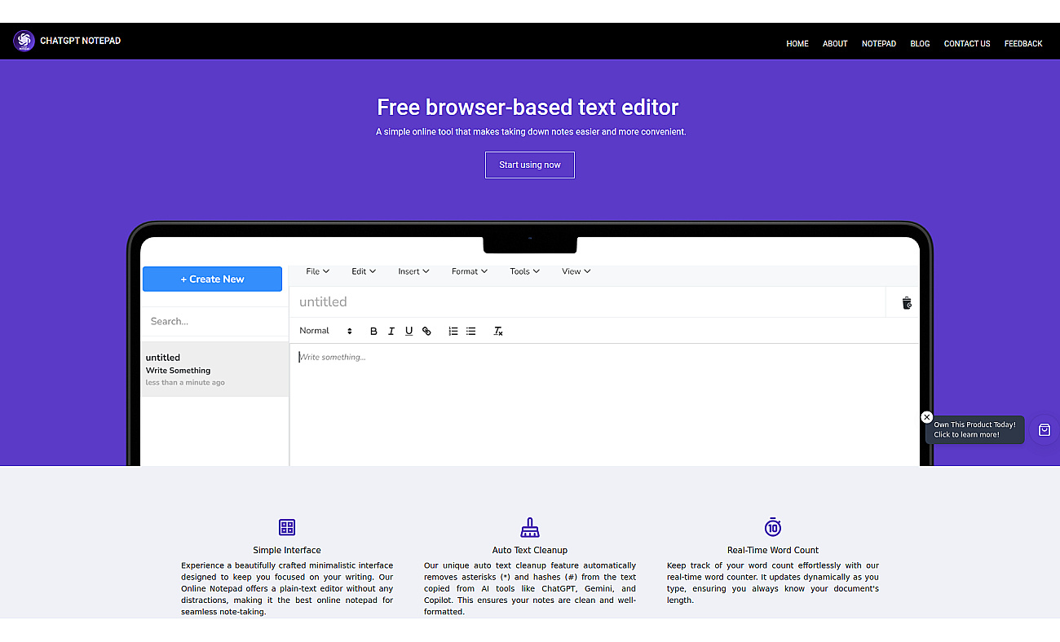This screenshot has width=1060, height=642.
Task: Click the Real-Time Word Count heading text
Action: pyautogui.click(x=773, y=550)
